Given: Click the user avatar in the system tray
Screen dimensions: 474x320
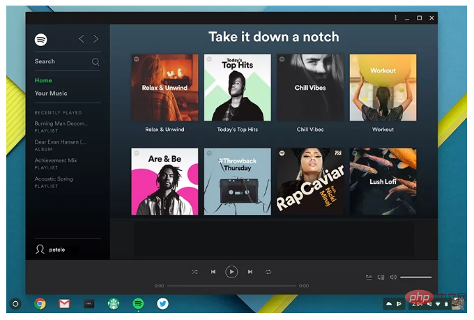Looking at the screenshot, I should [x=458, y=304].
